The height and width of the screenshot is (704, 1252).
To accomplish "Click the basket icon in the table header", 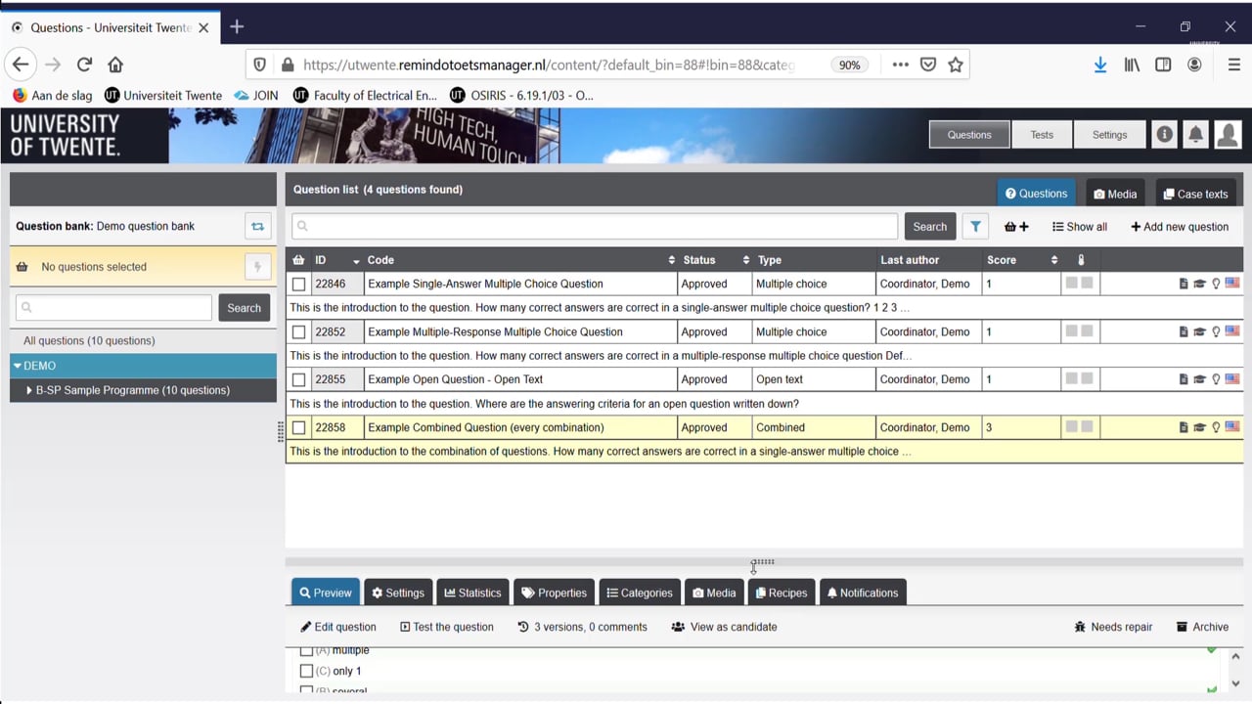I will click(298, 260).
